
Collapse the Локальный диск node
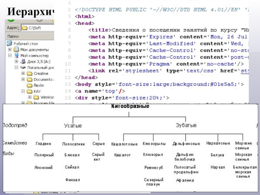(x=17, y=68)
